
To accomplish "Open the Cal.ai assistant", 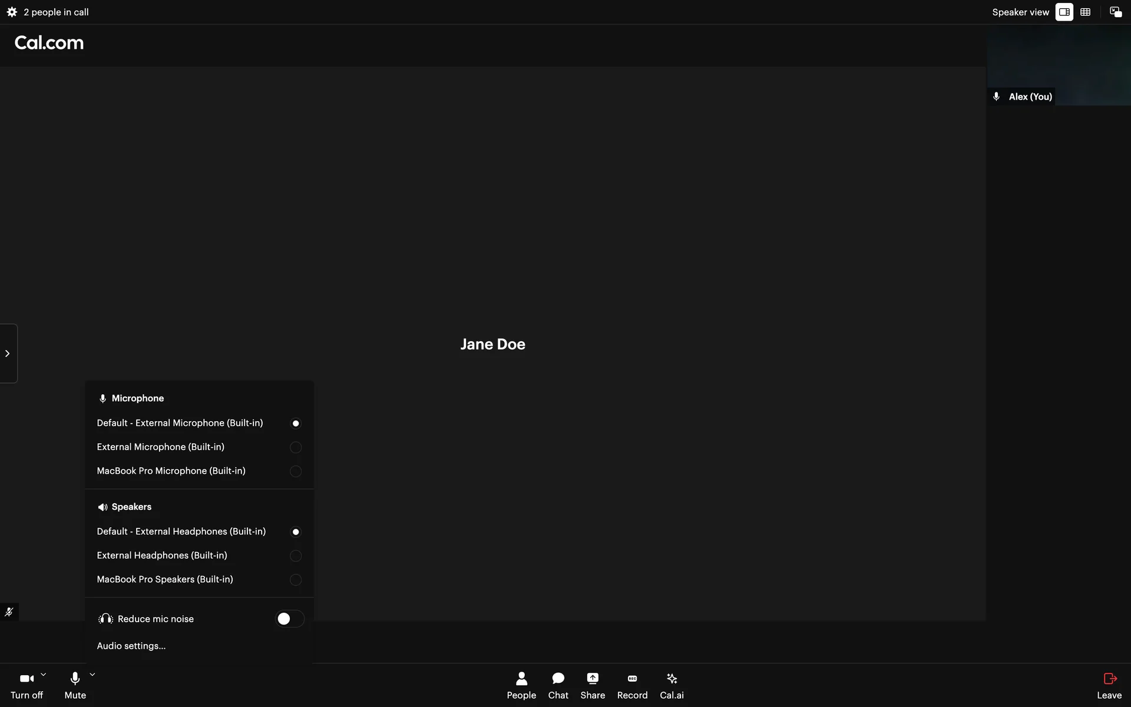I will (x=672, y=686).
